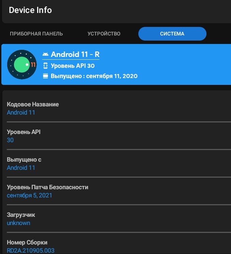
Task: Open the Устройство tab
Action: pyautogui.click(x=104, y=34)
